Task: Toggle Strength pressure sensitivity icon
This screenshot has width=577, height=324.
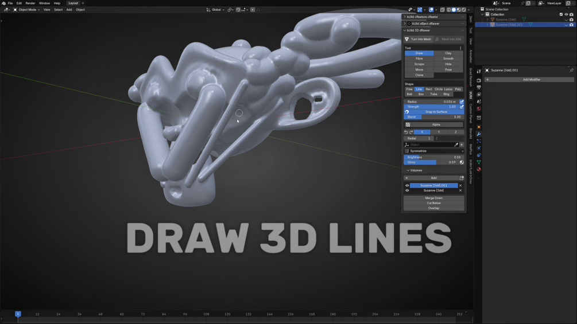Action: (x=462, y=107)
